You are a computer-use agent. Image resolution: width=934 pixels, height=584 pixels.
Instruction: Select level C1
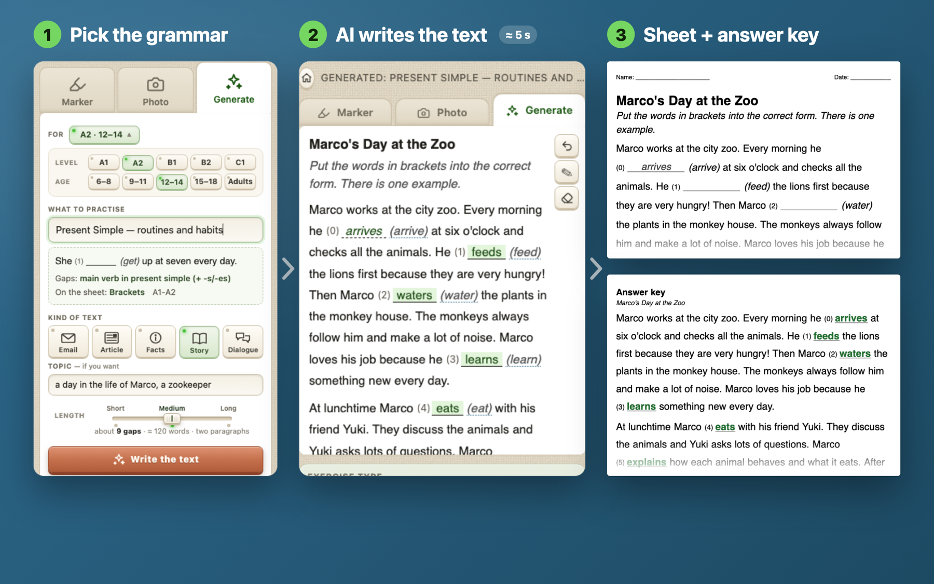click(240, 162)
